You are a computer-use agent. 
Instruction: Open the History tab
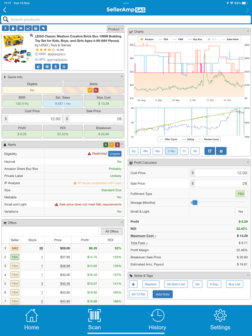point(157,319)
